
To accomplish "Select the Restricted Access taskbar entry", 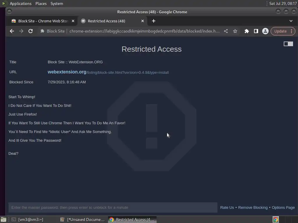I will pyautogui.click(x=132, y=220).
